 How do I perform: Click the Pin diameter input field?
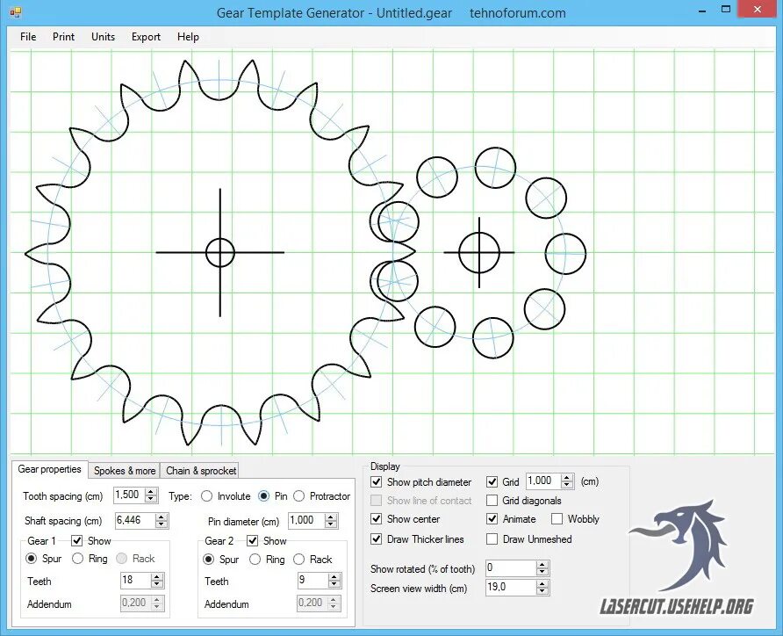[303, 520]
